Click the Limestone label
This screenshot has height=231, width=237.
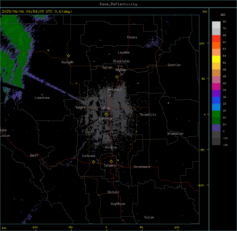42,98
